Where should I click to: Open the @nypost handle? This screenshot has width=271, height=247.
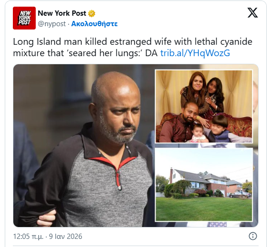52,24
